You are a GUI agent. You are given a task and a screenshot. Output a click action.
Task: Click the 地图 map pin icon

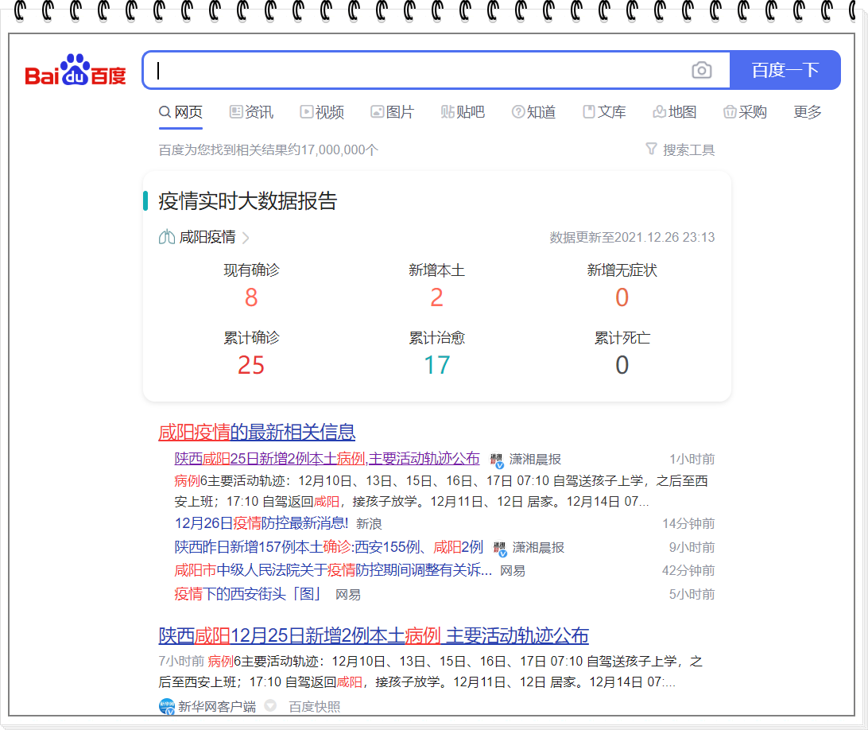[x=659, y=112]
